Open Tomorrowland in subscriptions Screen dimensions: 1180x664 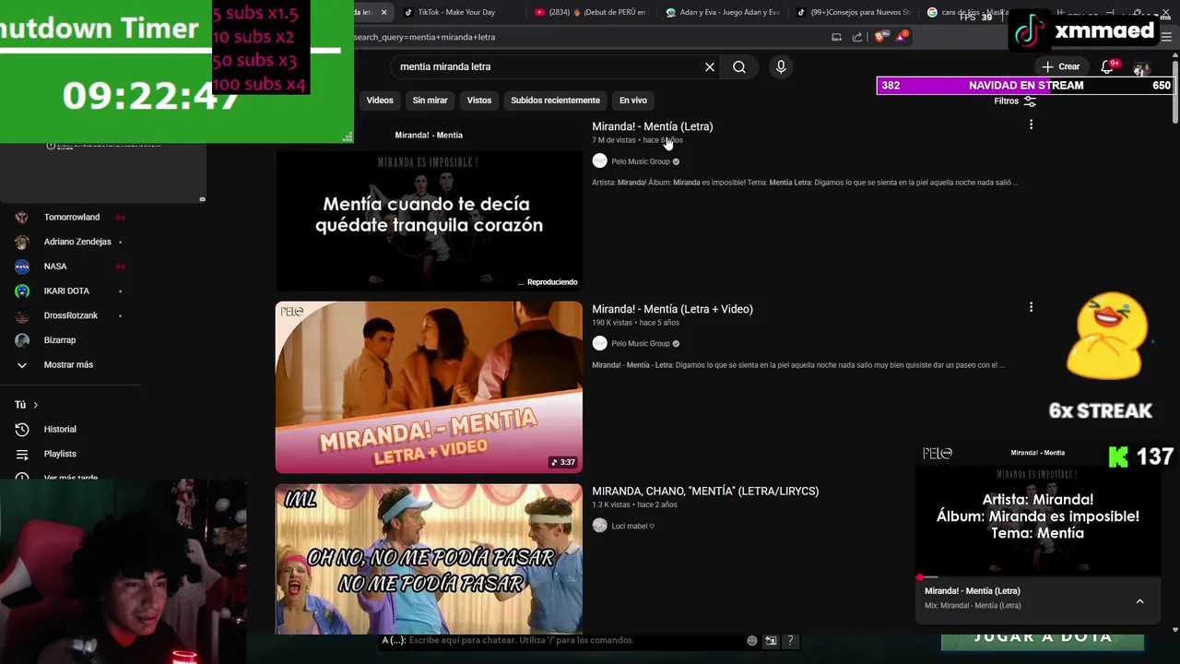tap(72, 217)
